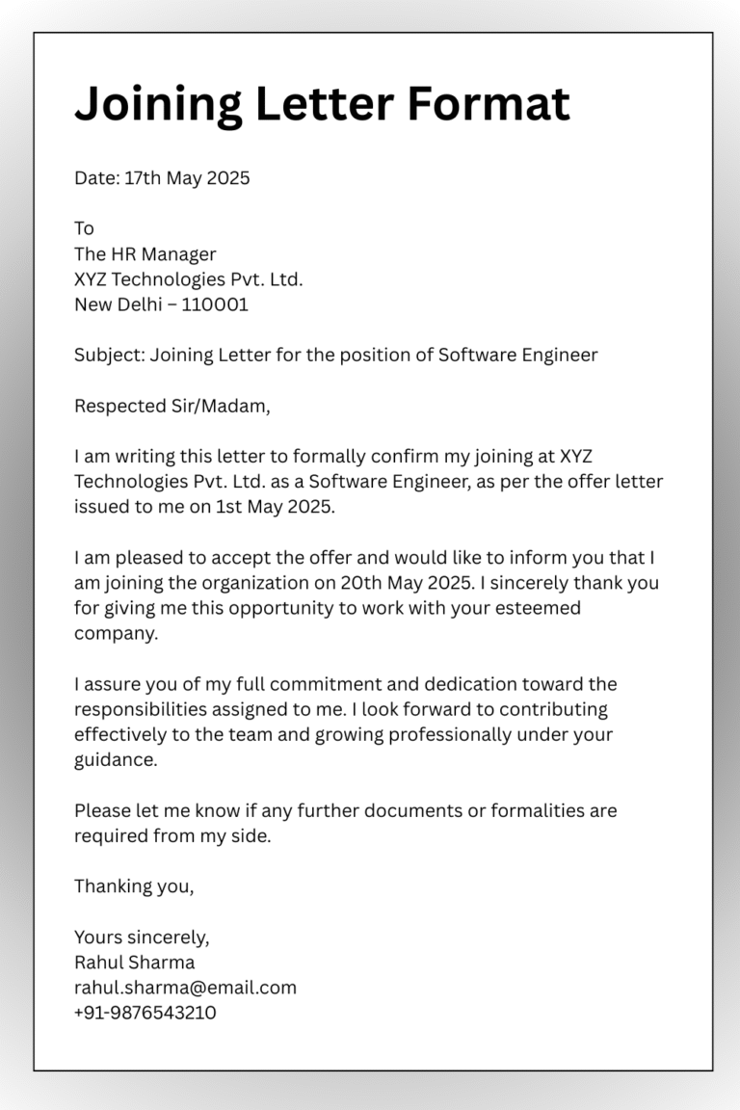
Task: Click the "Yours sincerely," closing
Action: point(142,937)
